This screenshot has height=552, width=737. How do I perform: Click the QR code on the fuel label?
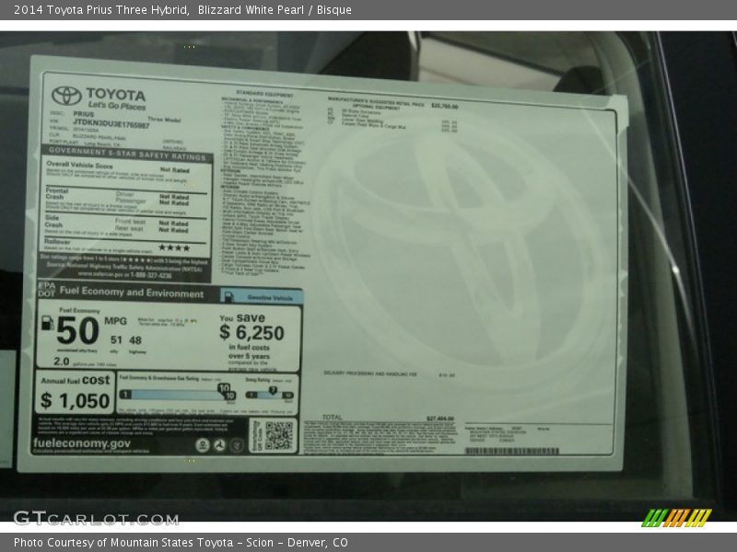pos(279,435)
